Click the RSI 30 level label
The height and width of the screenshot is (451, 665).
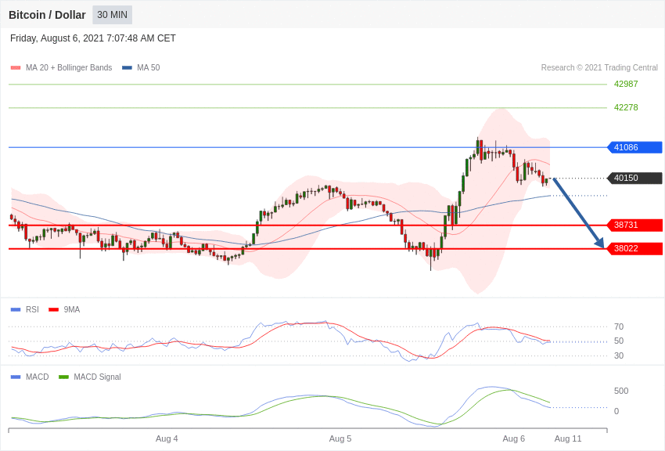point(619,355)
